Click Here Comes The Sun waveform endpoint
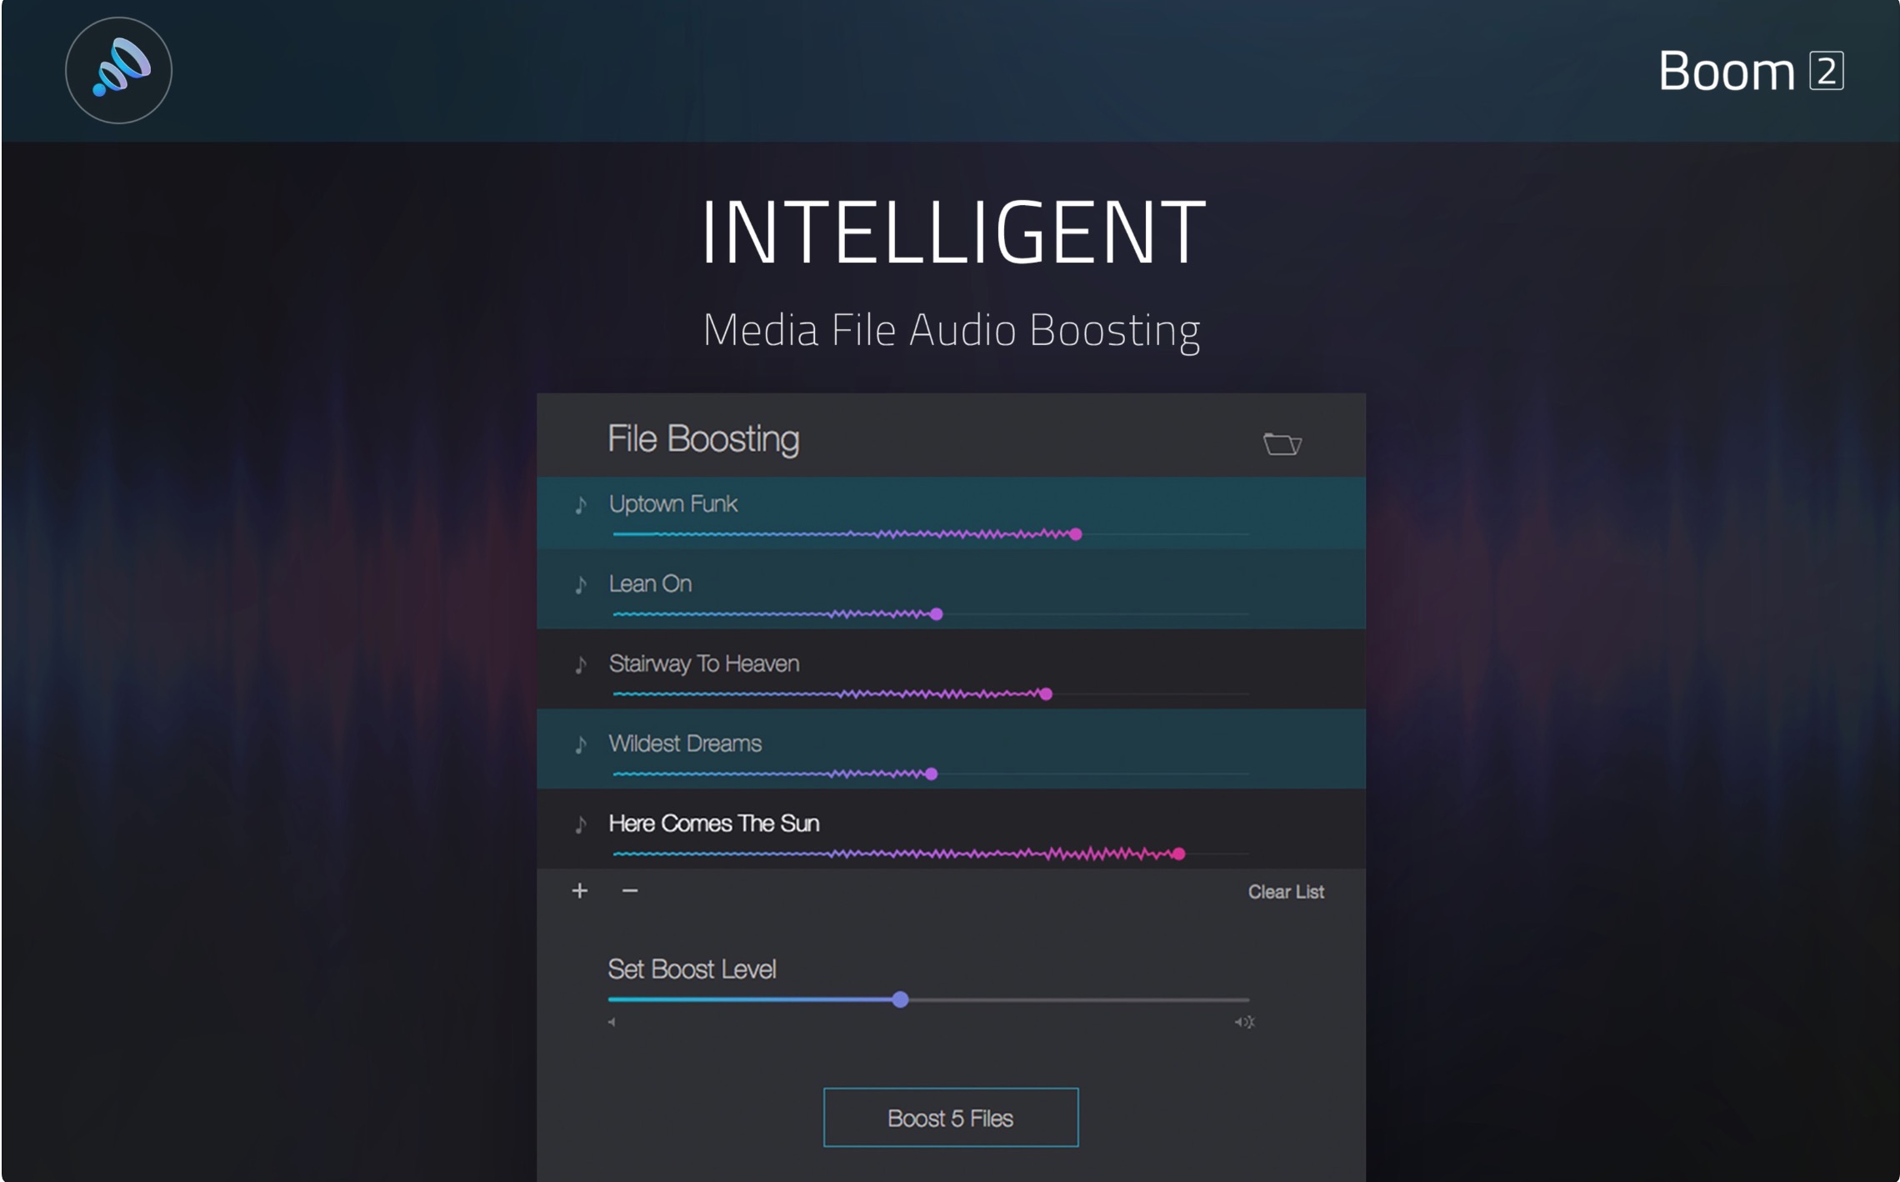The image size is (1900, 1182). (x=1178, y=854)
